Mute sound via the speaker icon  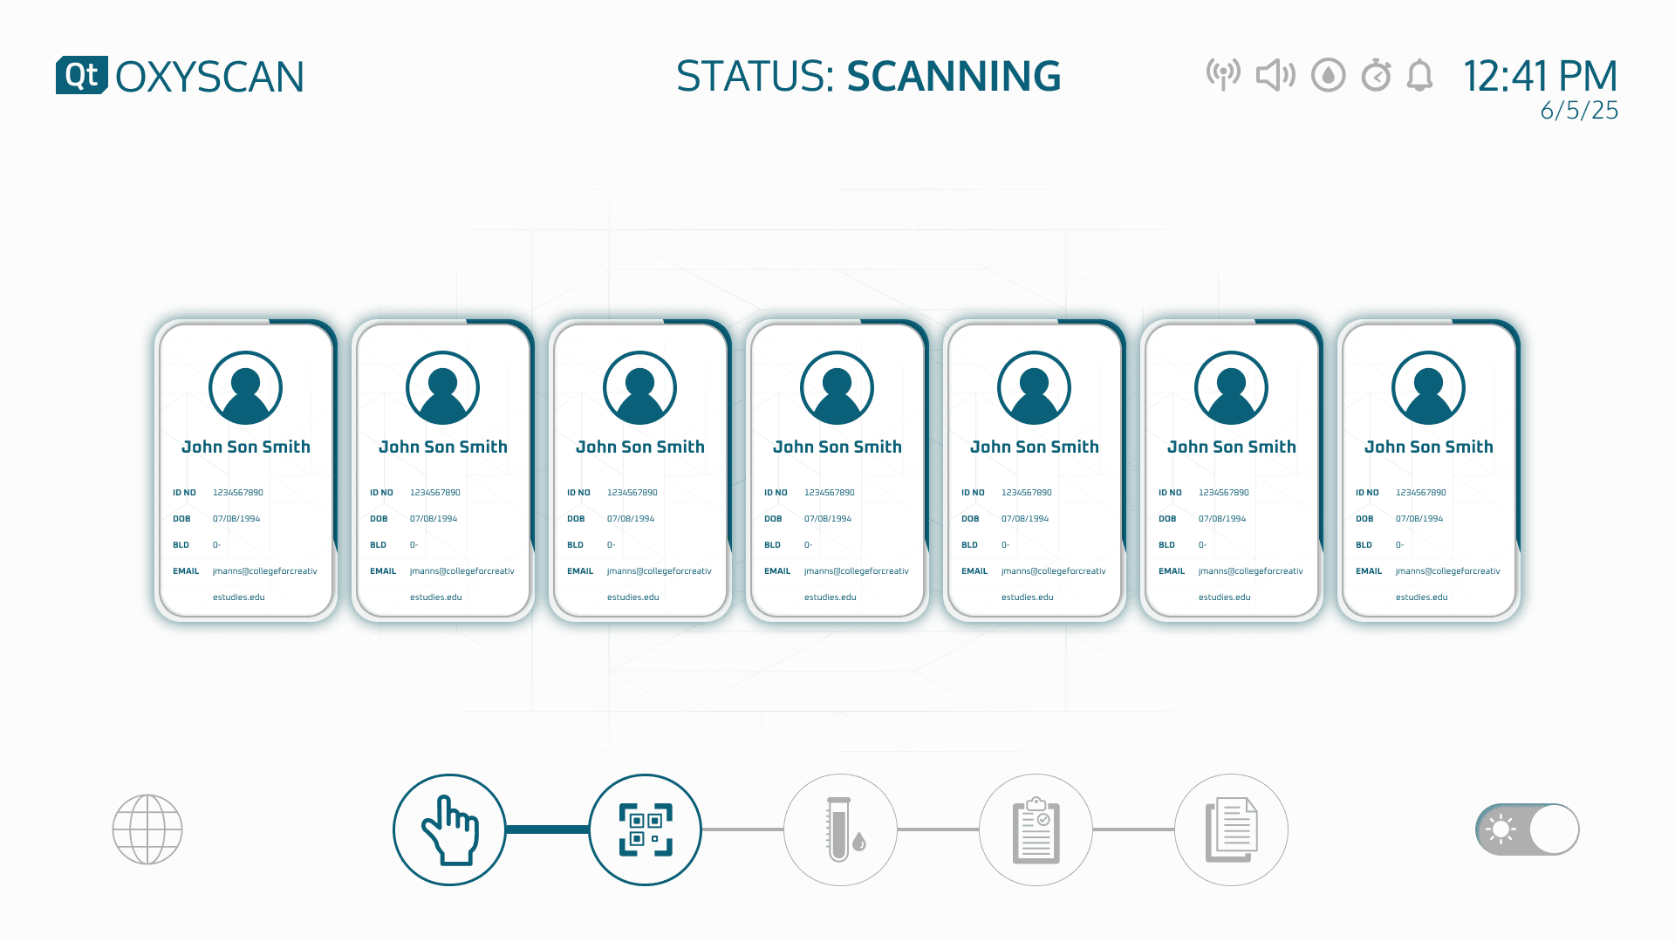[1275, 75]
